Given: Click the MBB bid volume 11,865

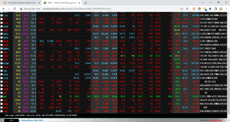Looking at the screenshot, I should pyautogui.click(x=50, y=41).
